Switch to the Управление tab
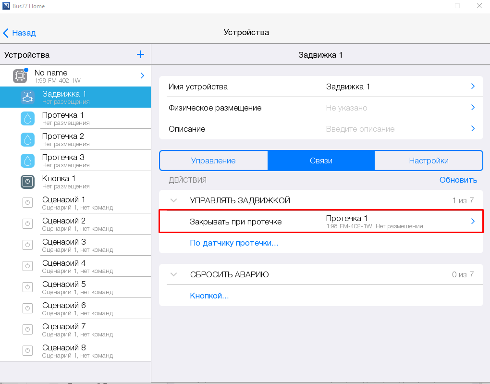The width and height of the screenshot is (490, 384). tap(213, 161)
